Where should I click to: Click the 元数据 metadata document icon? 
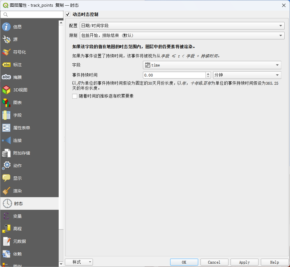pyautogui.click(x=6, y=241)
